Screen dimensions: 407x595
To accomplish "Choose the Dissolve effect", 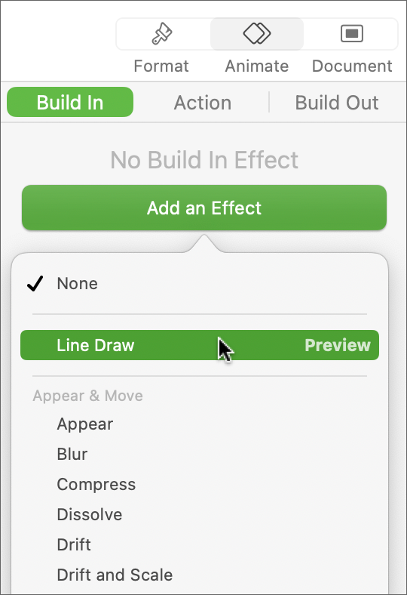I will click(90, 514).
